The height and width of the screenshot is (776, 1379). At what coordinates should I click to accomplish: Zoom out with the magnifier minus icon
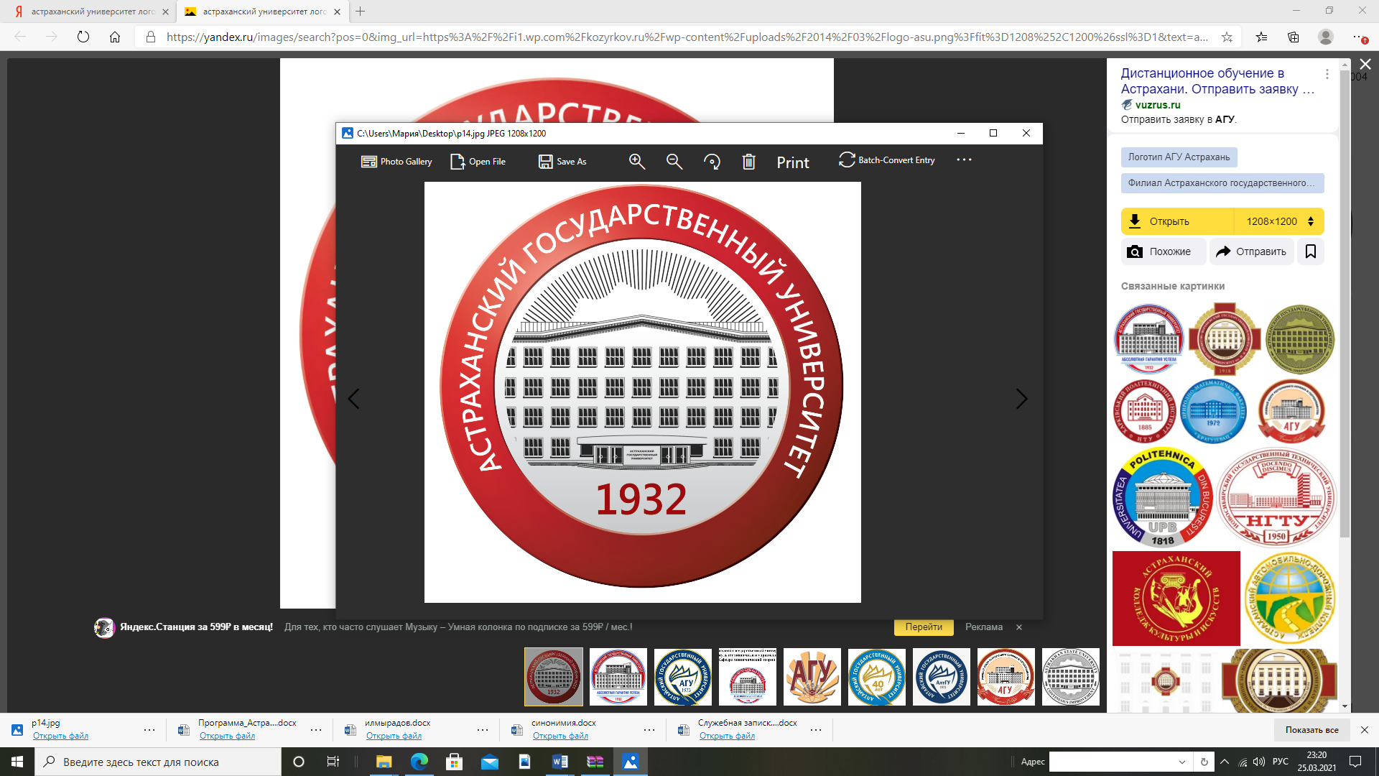pos(674,162)
